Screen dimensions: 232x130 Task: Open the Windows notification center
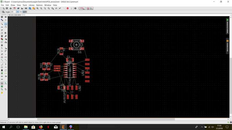point(227,127)
